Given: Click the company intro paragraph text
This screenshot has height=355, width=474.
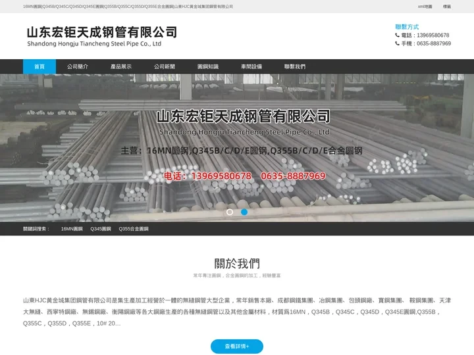Looking at the screenshot, I should point(237,312).
